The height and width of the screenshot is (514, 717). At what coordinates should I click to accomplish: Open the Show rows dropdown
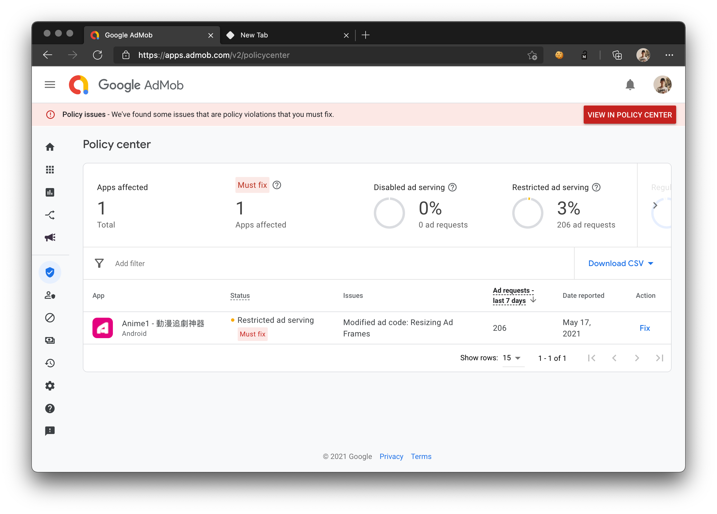pos(512,358)
